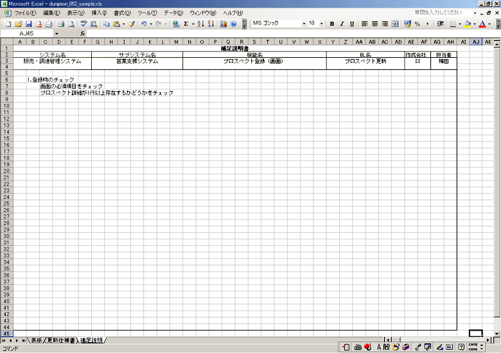The width and height of the screenshot is (501, 353).
Task: Open the borders style dropdown arrow
Action: coord(460,24)
